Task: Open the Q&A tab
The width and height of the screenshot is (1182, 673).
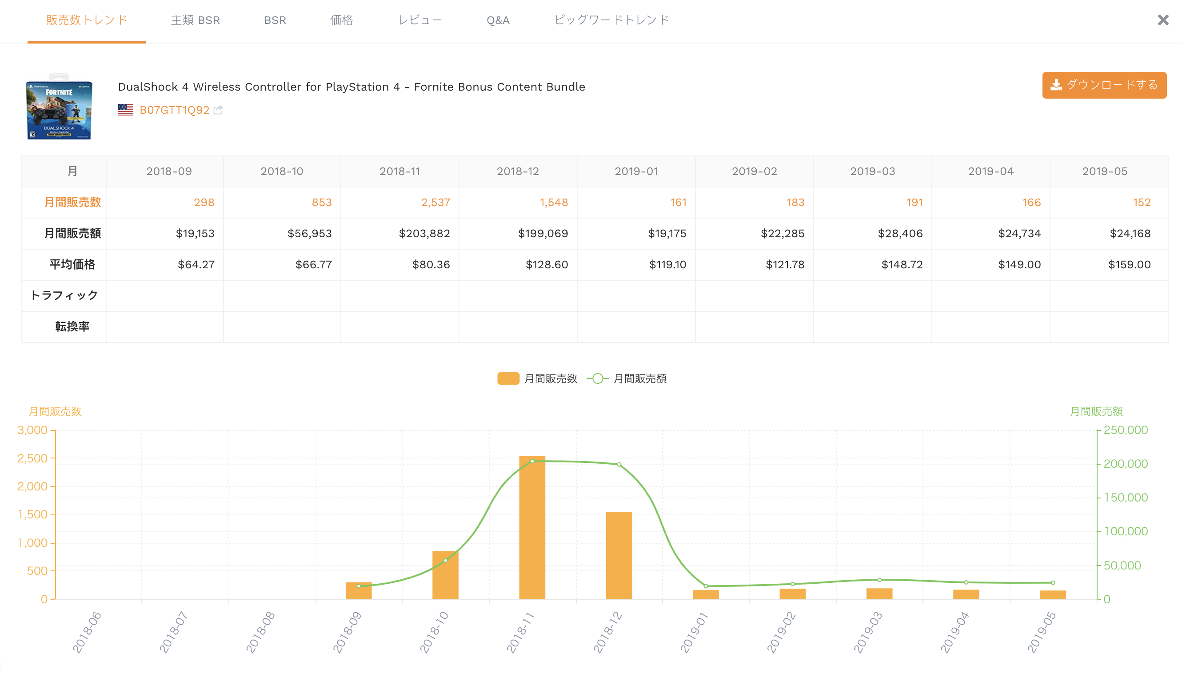Action: pyautogui.click(x=498, y=20)
